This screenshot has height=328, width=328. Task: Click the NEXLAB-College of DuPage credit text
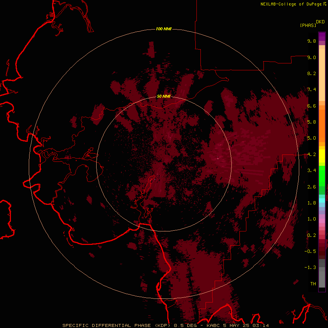tap(291, 4)
